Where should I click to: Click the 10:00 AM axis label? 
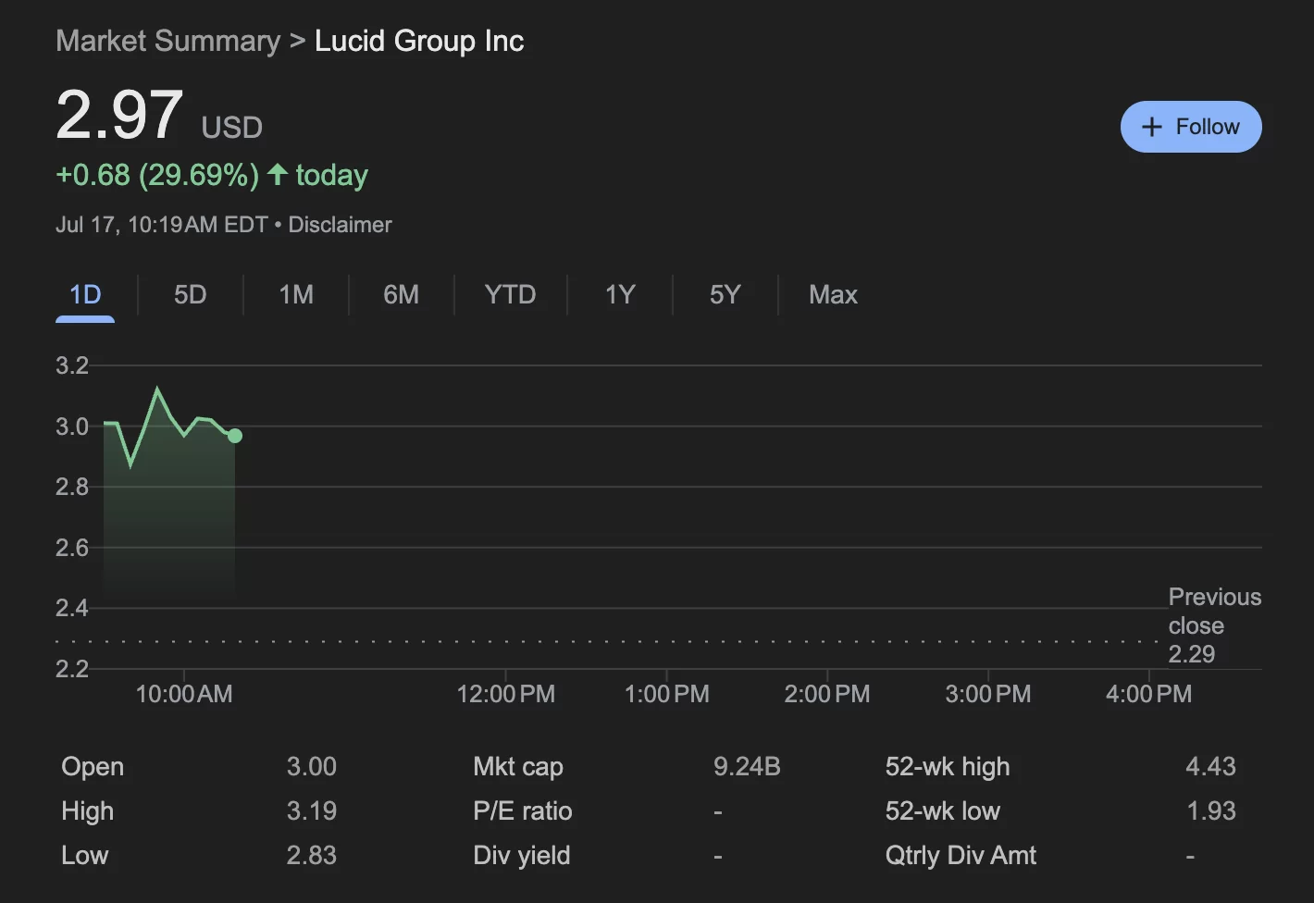point(184,694)
